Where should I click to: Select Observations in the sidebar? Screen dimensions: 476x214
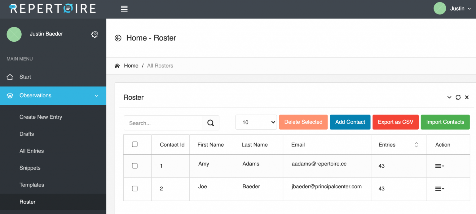[x=35, y=95]
